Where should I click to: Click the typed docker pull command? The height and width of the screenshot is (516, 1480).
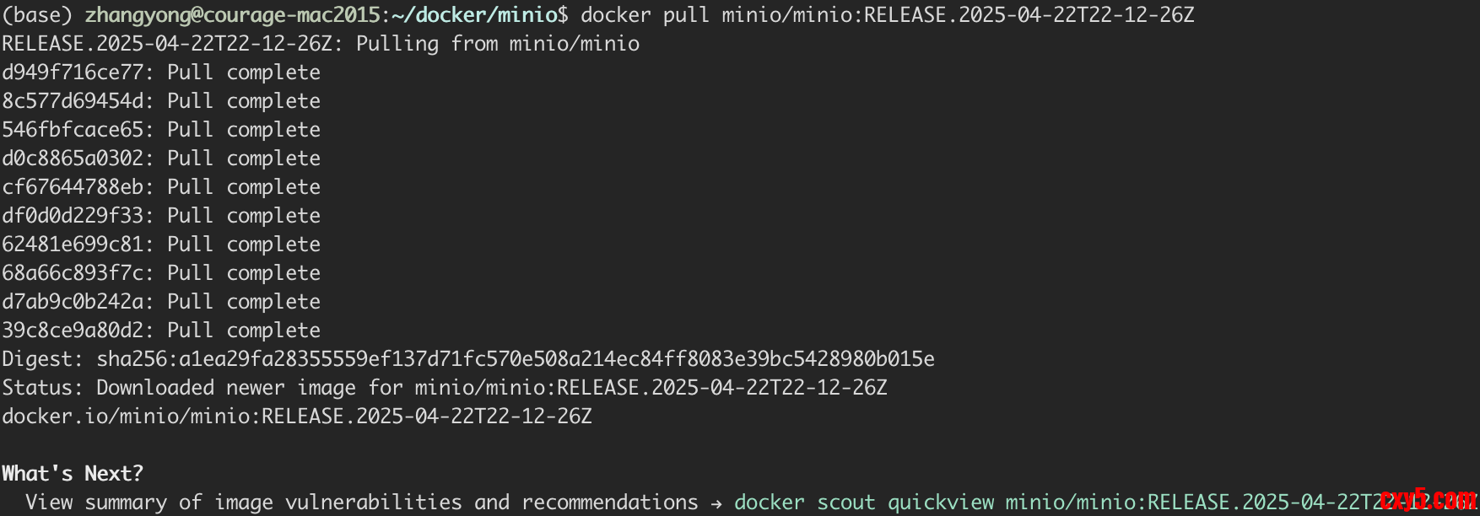click(886, 15)
